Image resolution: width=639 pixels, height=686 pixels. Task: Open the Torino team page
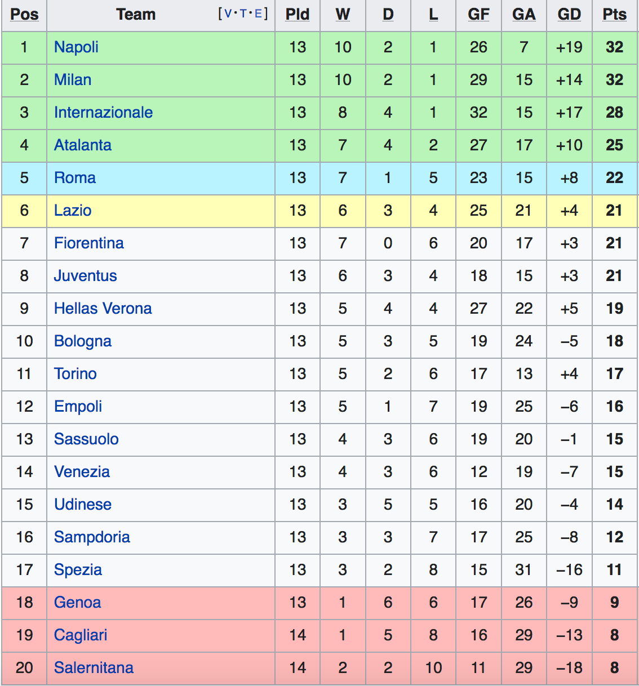pyautogui.click(x=76, y=374)
